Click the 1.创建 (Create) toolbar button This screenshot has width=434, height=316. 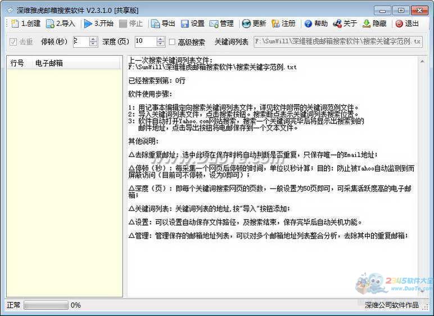[x=26, y=24]
